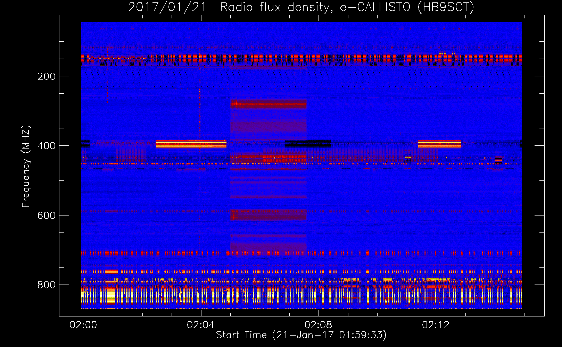Click the 600 frequency tick label
The height and width of the screenshot is (347, 562).
point(47,215)
